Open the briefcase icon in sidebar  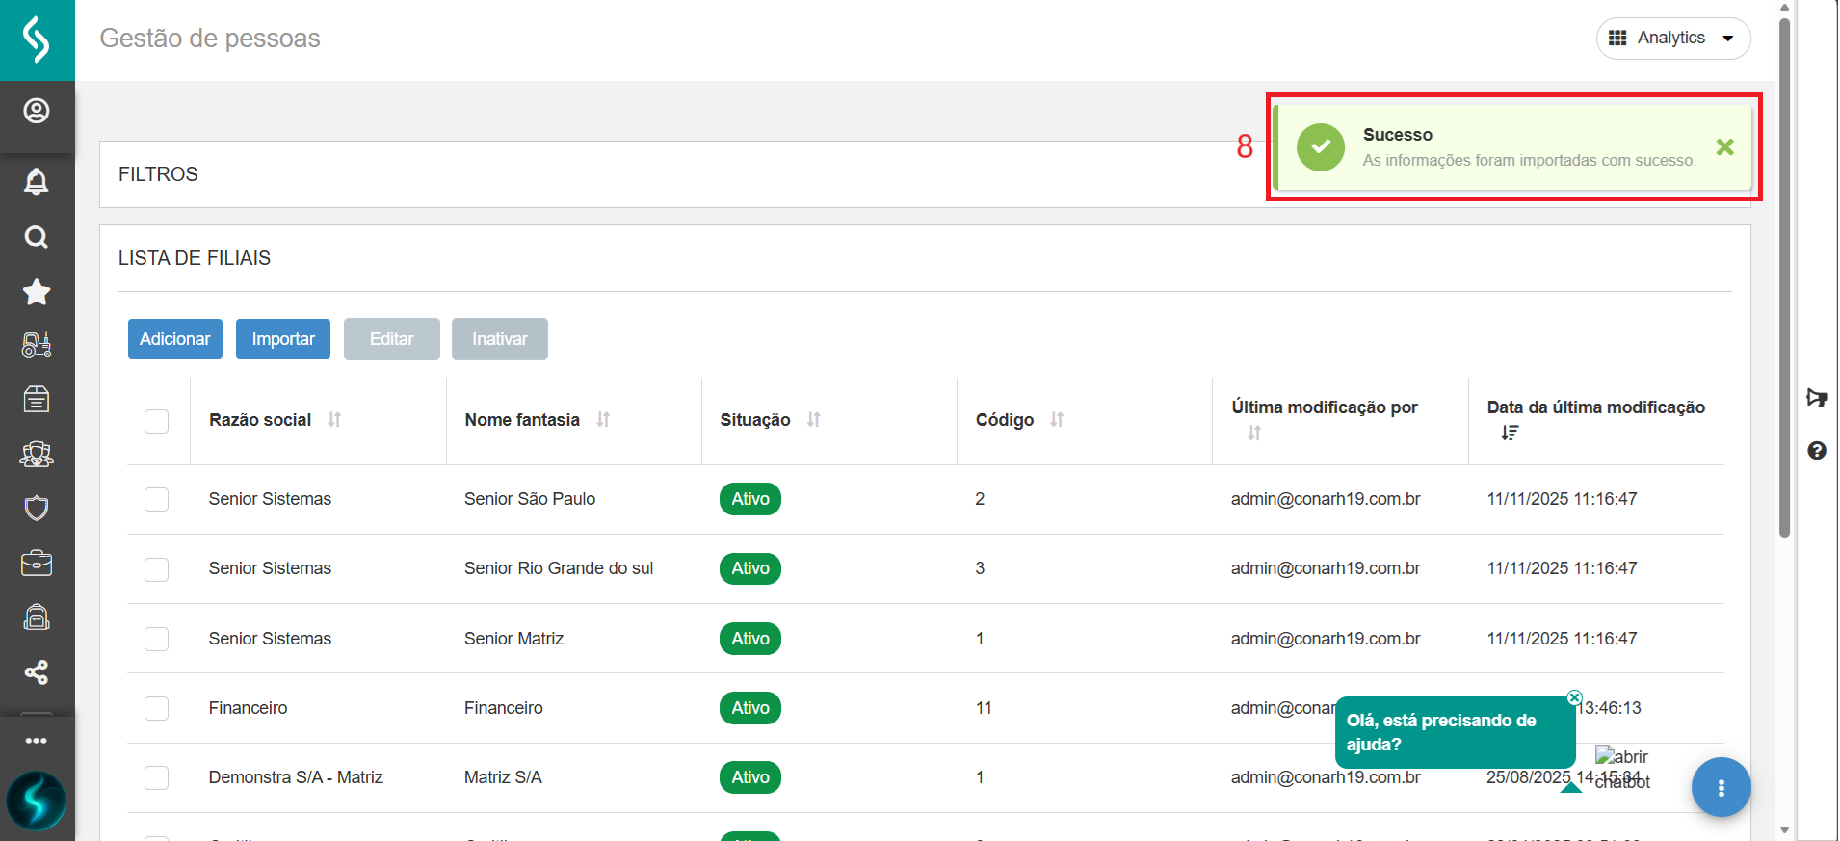click(37, 563)
